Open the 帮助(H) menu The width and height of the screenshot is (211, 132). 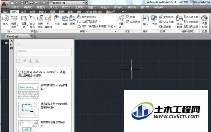[159, 7]
